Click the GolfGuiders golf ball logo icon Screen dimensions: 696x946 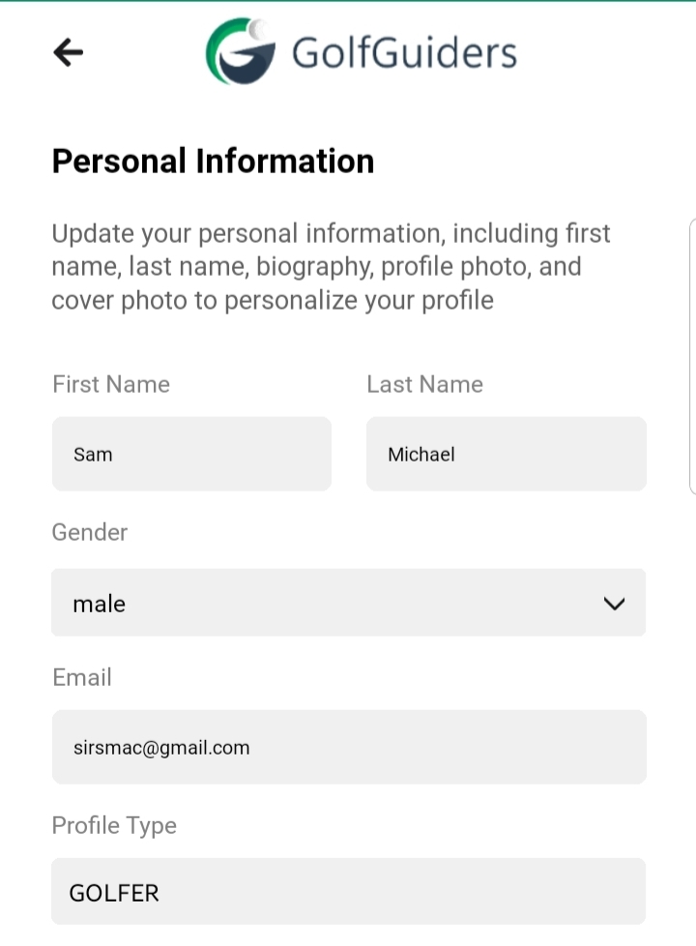click(239, 51)
